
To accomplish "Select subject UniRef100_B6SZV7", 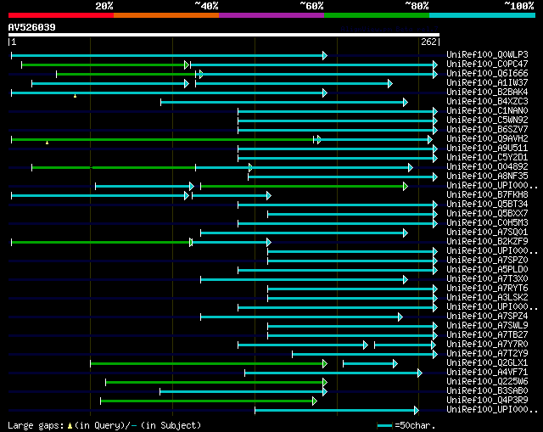I will (487, 130).
